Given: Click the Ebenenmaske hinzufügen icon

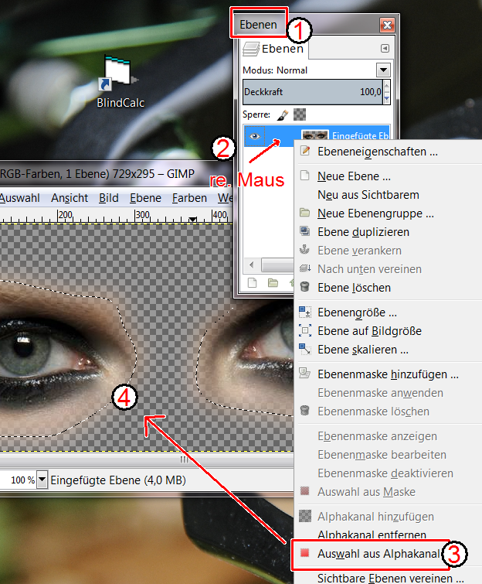Looking at the screenshot, I should [x=305, y=373].
